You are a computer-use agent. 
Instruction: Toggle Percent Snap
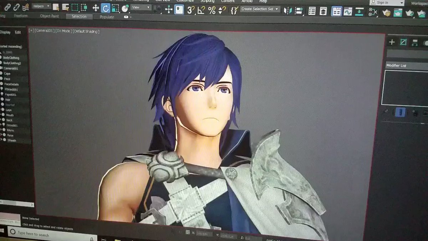tap(212, 10)
